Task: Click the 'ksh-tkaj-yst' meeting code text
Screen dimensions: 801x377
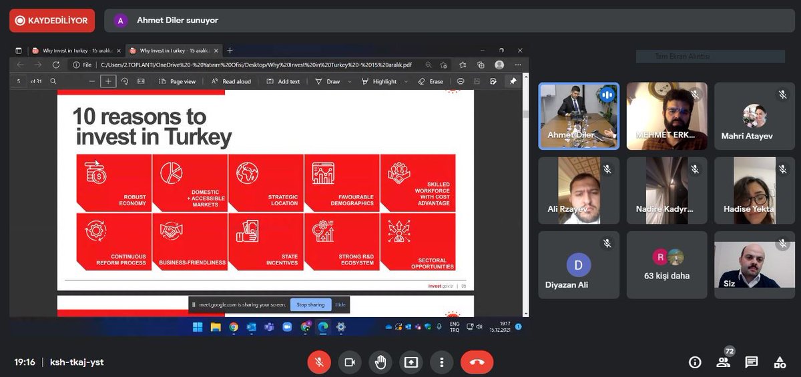Action: click(x=77, y=362)
